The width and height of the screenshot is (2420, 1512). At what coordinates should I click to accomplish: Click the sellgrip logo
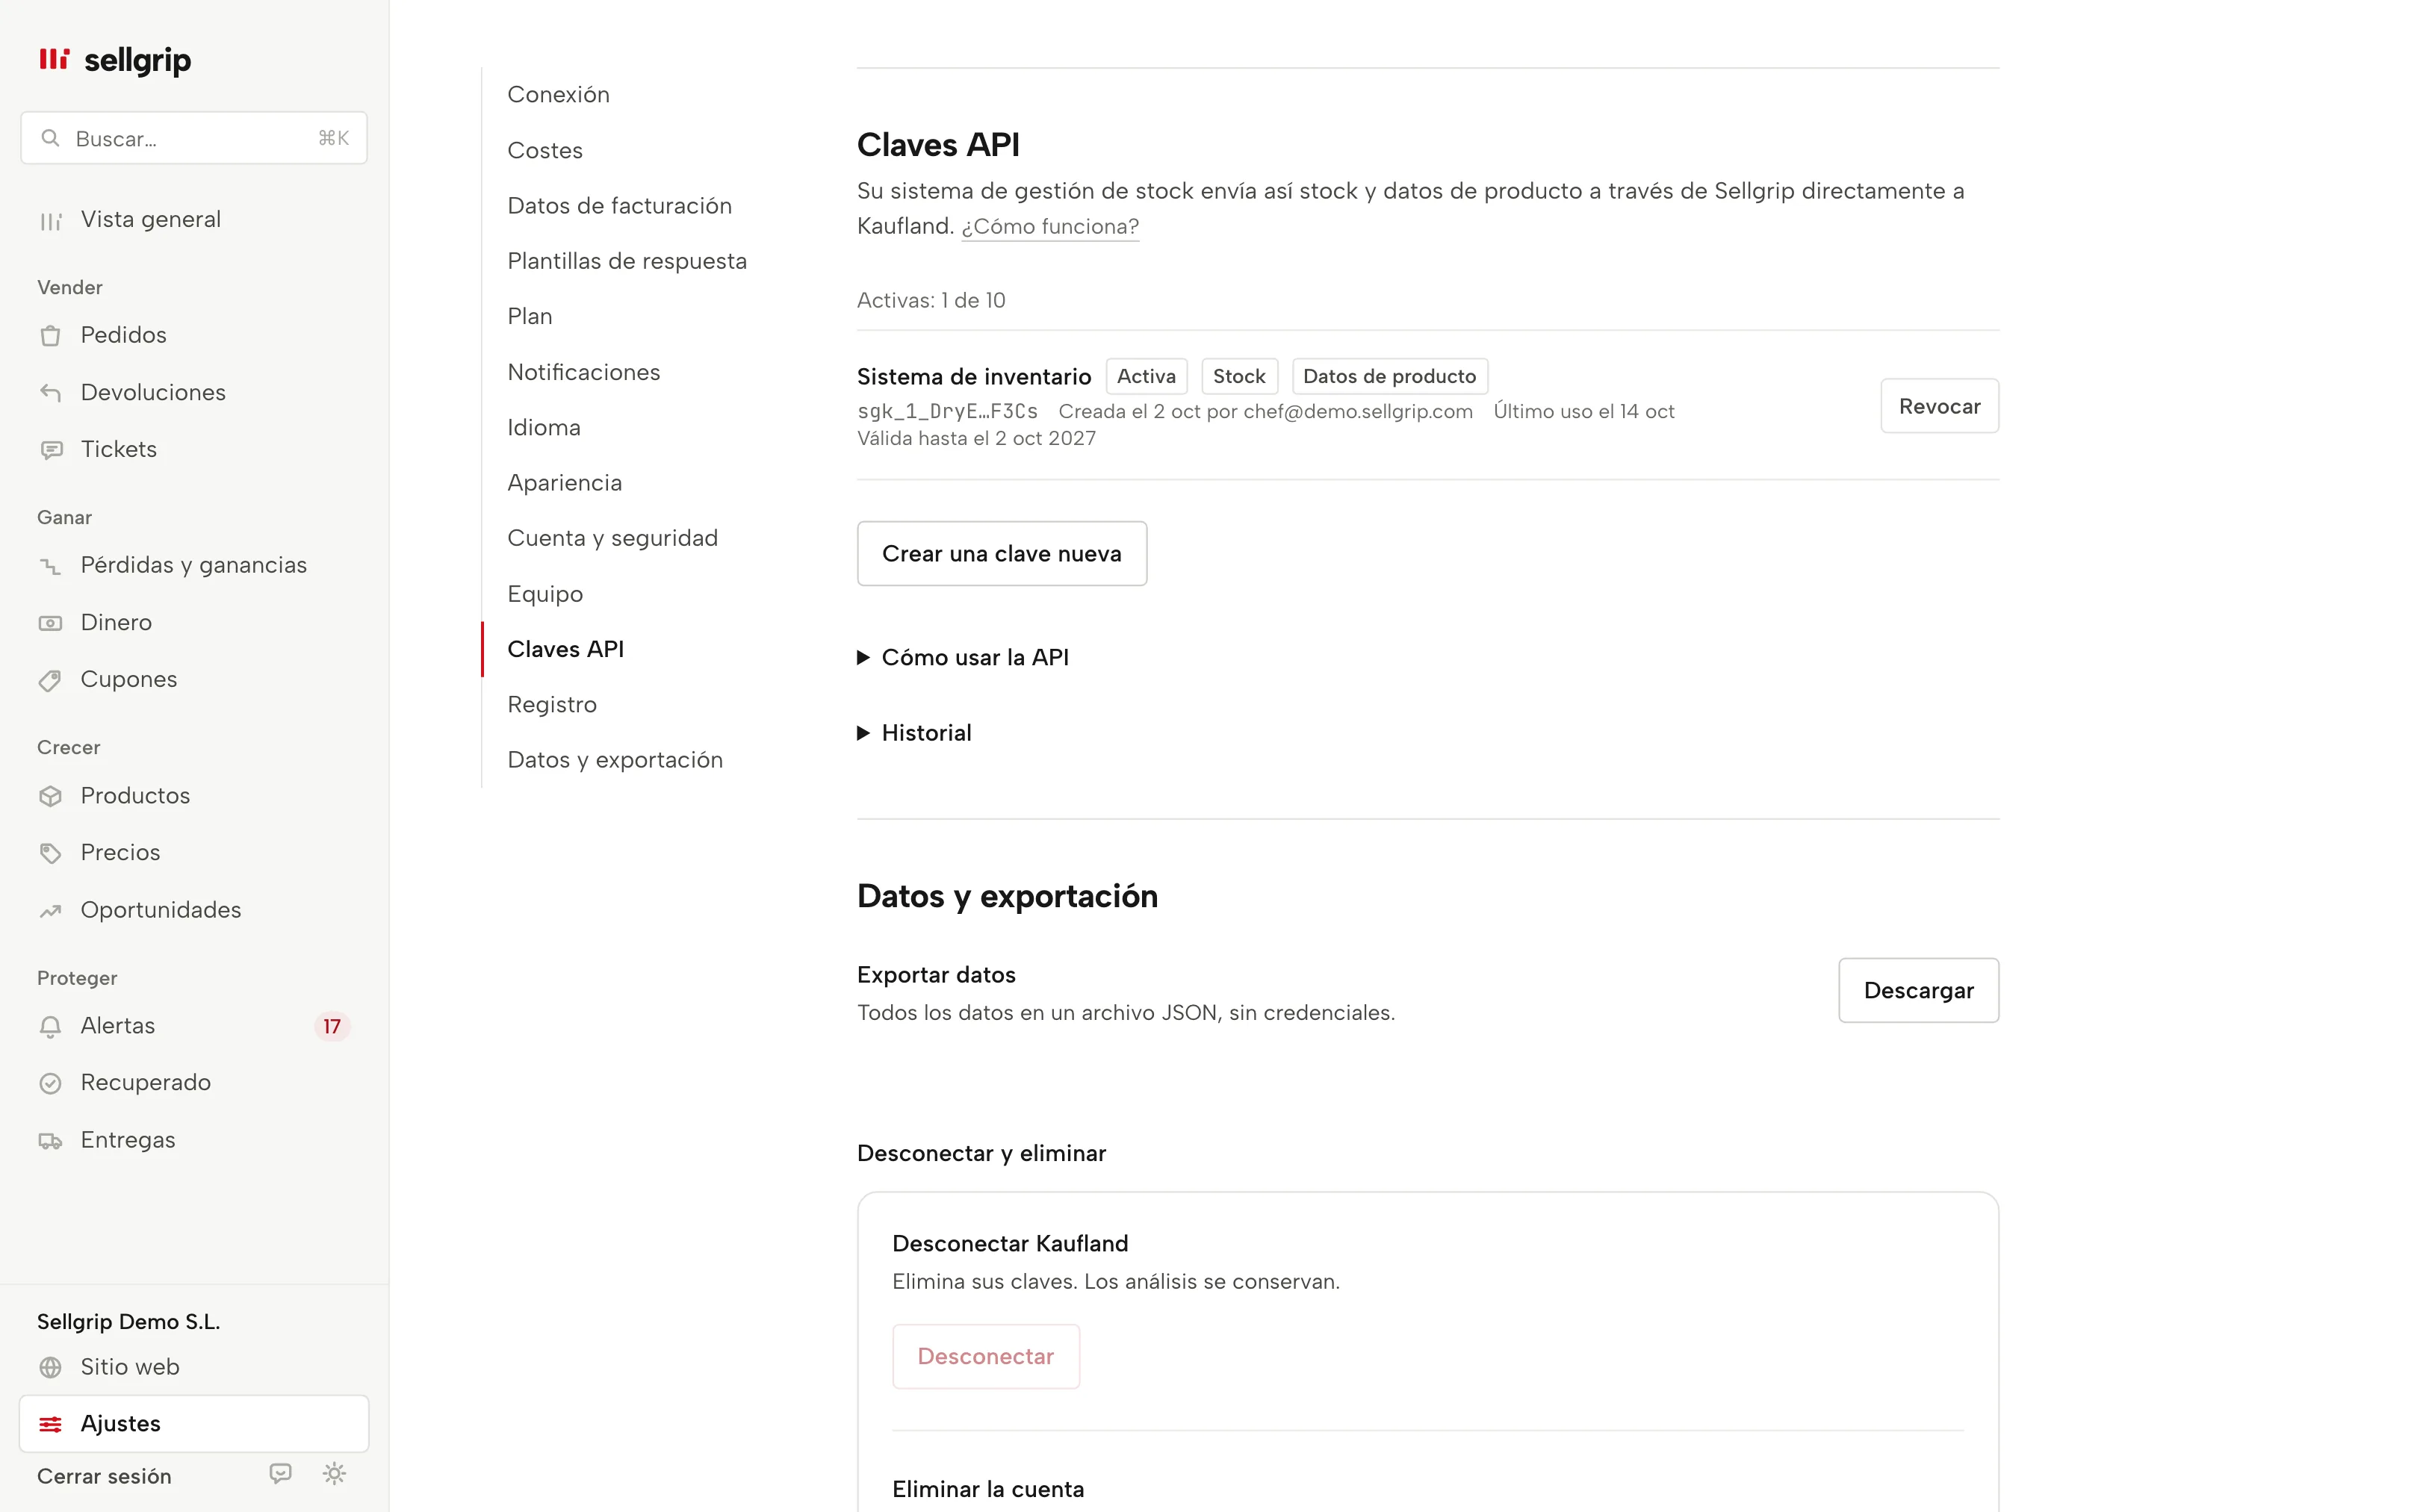(114, 60)
